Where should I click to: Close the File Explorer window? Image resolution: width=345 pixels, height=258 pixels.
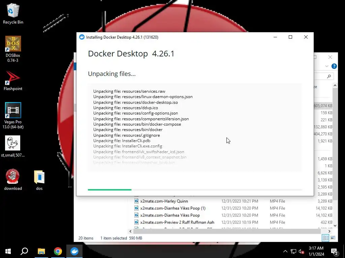[330, 57]
